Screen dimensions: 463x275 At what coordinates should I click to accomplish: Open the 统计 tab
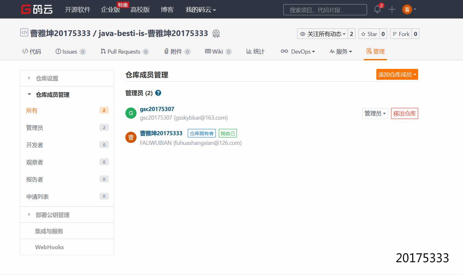(255, 51)
